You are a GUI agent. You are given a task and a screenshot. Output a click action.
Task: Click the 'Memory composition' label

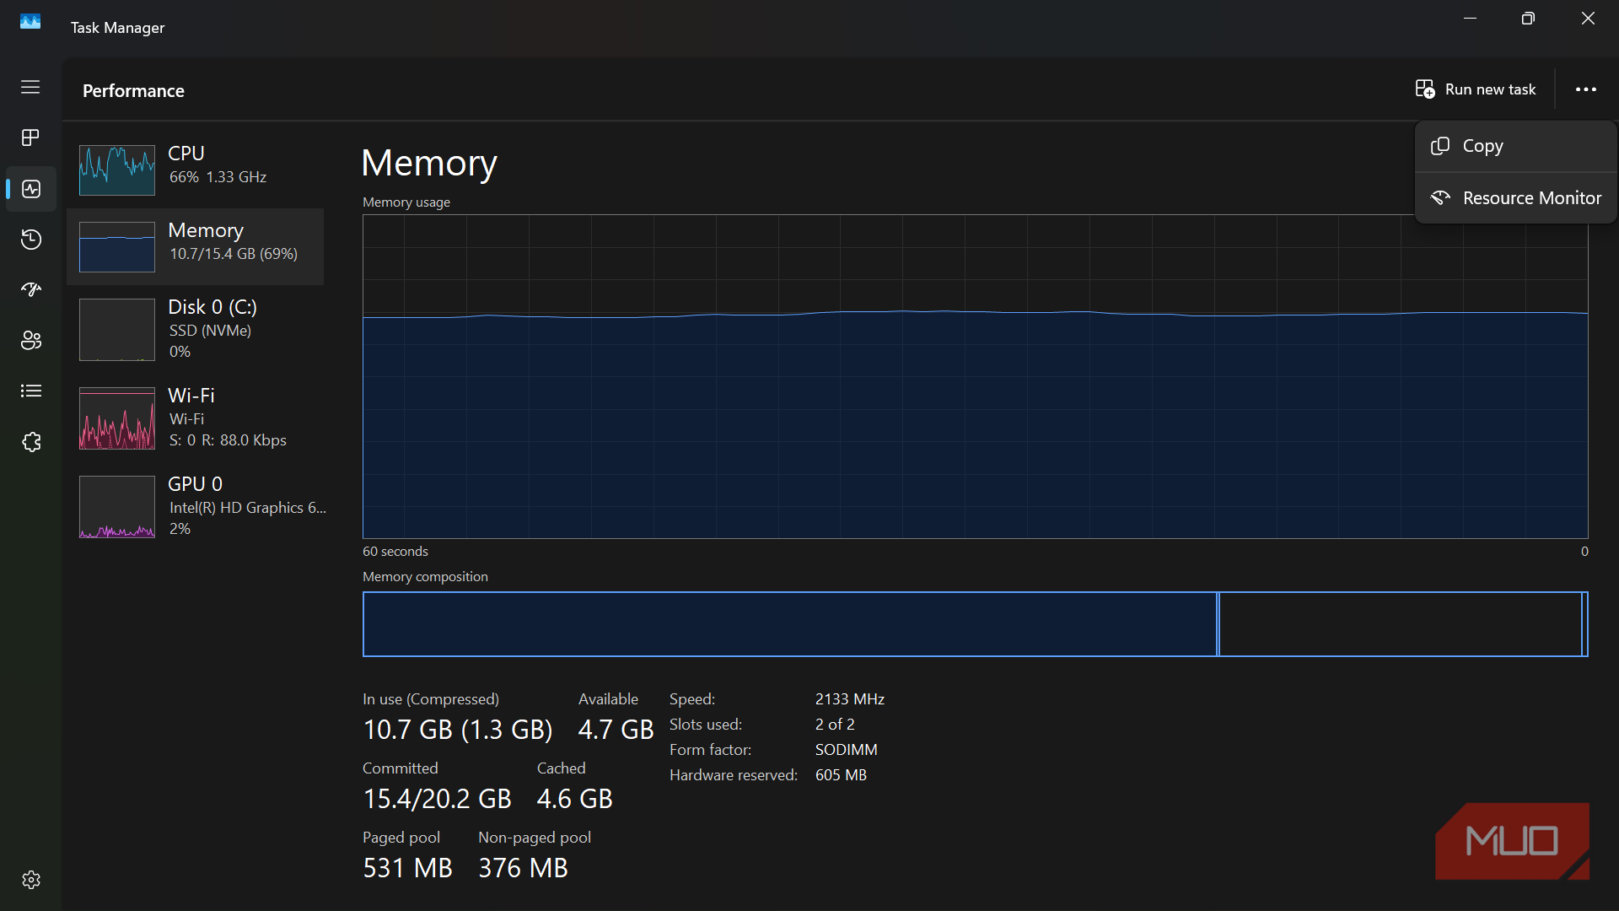pos(425,577)
